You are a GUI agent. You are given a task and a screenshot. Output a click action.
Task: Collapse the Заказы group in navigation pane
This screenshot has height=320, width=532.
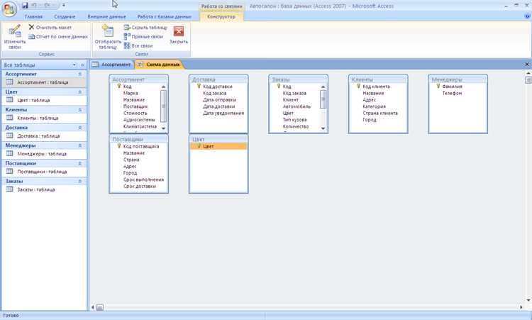click(80, 182)
